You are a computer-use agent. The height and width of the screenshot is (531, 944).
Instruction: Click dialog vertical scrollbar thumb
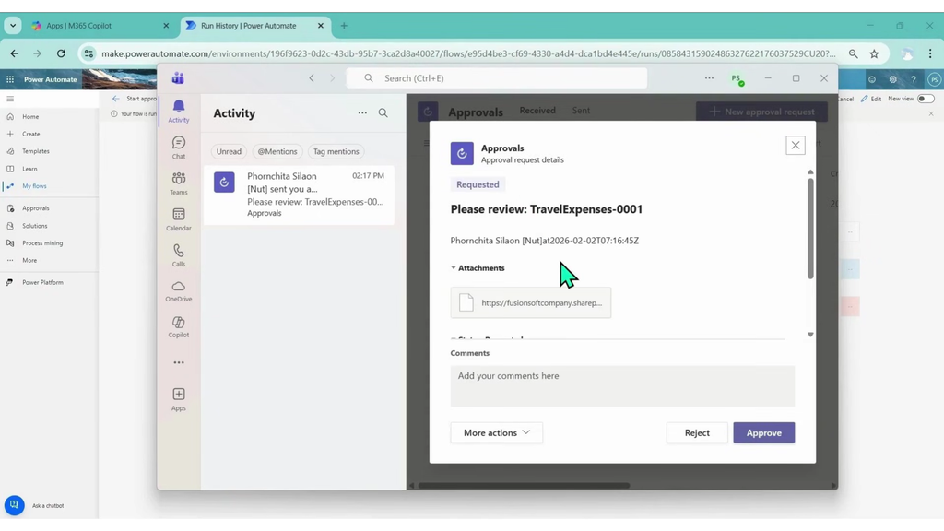[x=810, y=229]
